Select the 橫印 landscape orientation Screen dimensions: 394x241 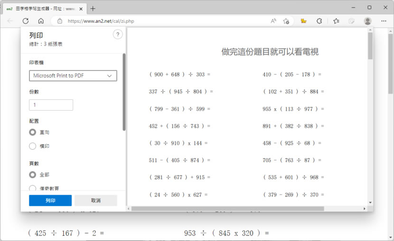tap(33, 146)
